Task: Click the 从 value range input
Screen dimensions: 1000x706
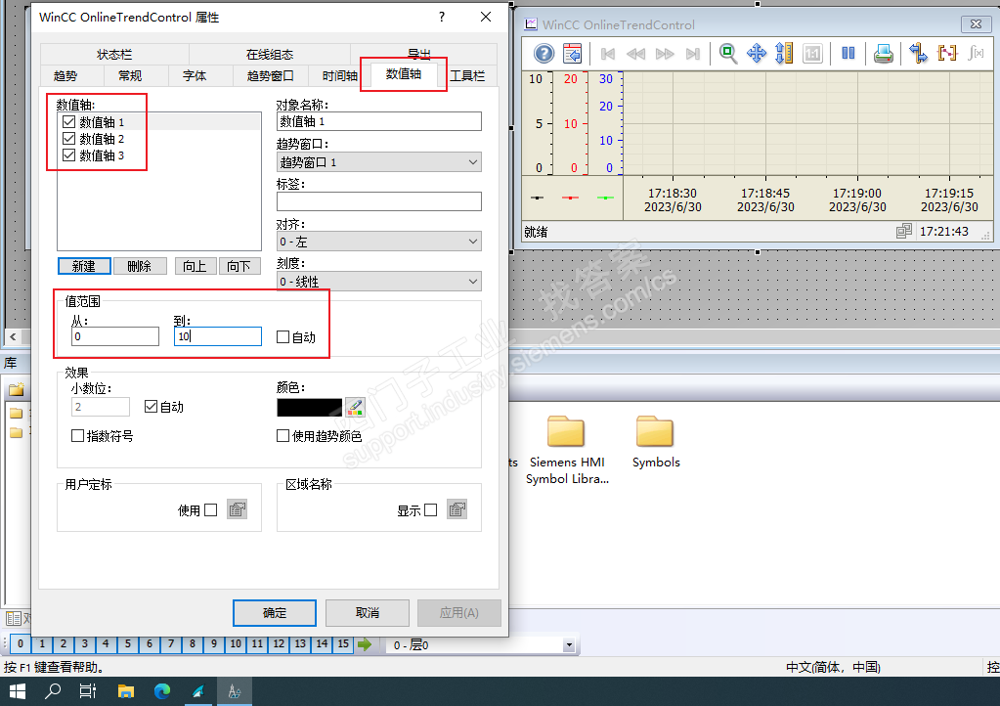Action: [115, 336]
